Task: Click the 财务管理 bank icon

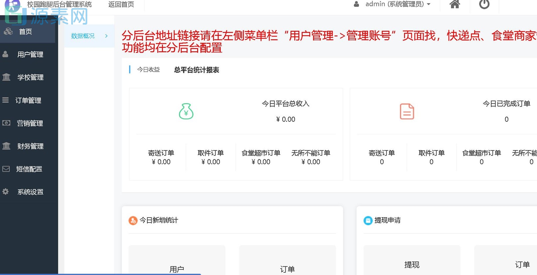Action: click(6, 146)
